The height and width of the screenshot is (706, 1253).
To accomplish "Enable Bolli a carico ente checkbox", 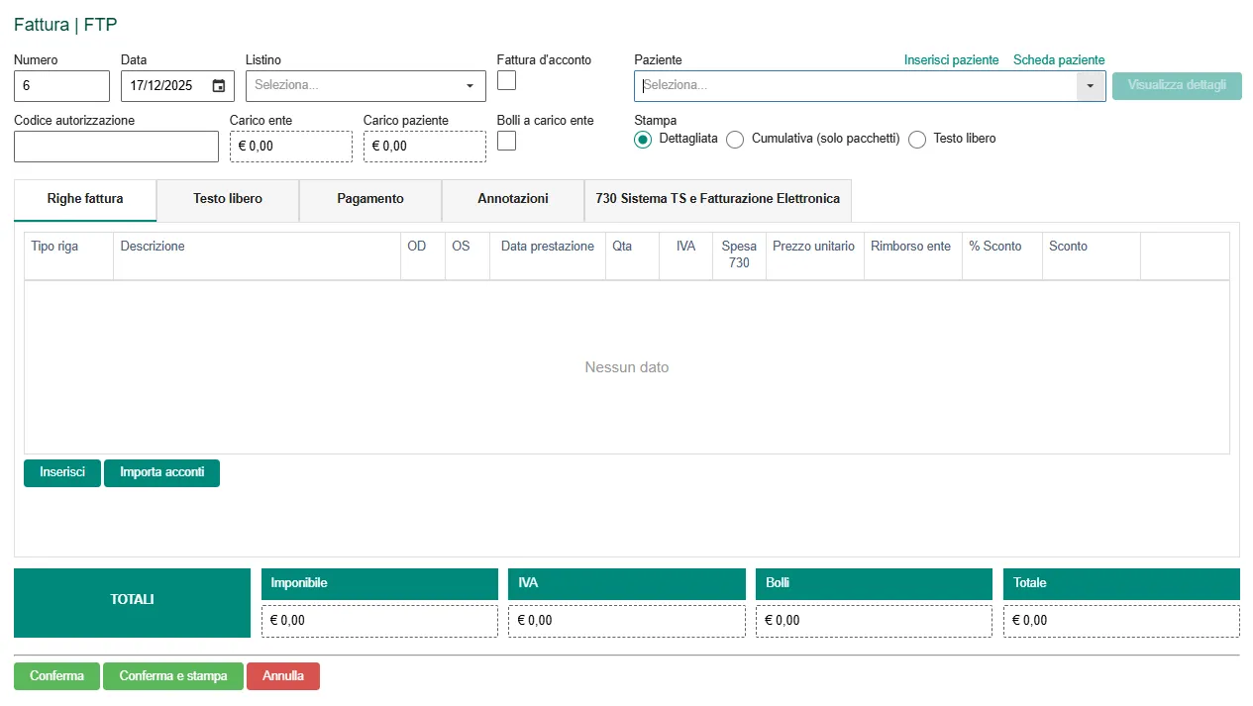I will [506, 141].
